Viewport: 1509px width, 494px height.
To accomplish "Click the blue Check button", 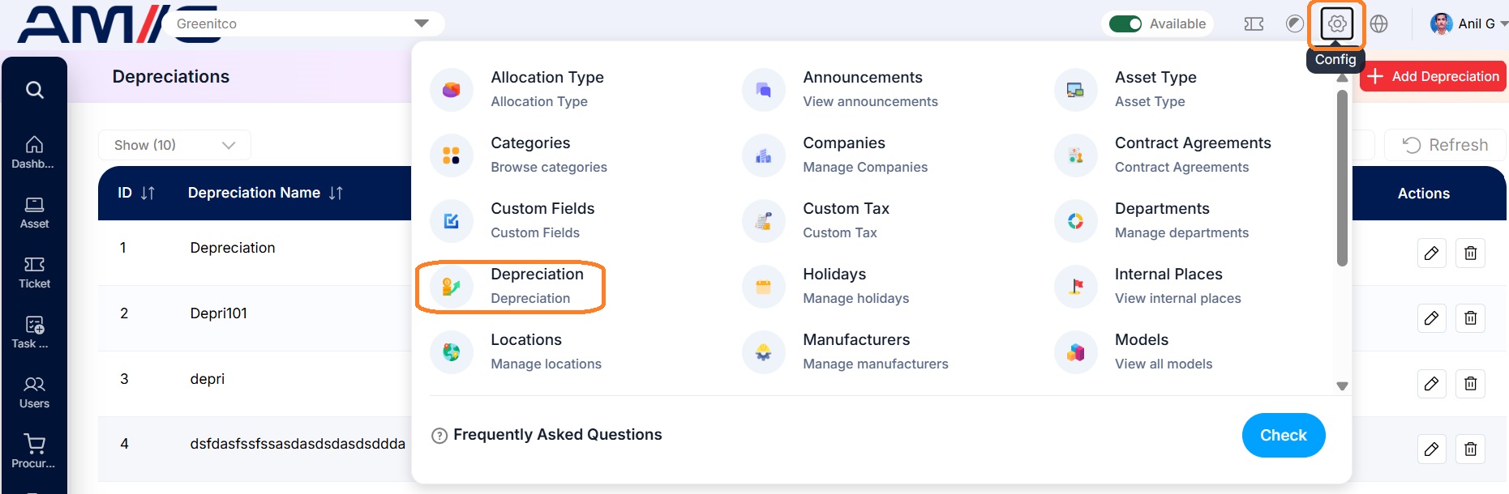I will click(1284, 436).
